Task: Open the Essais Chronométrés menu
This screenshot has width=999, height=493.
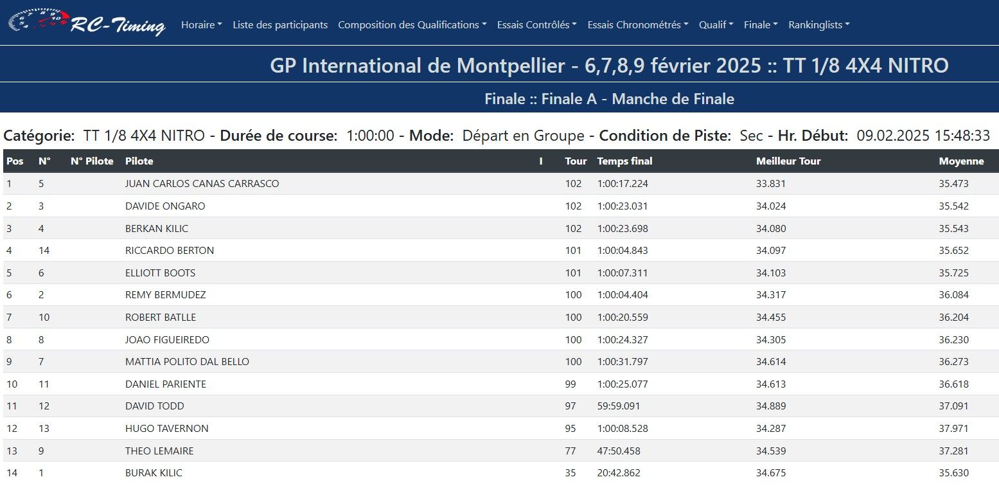Action: (x=637, y=25)
